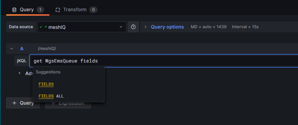Image resolution: width=298 pixels, height=125 pixels.
Task: Click the plus icon on Query button
Action: click(14, 103)
